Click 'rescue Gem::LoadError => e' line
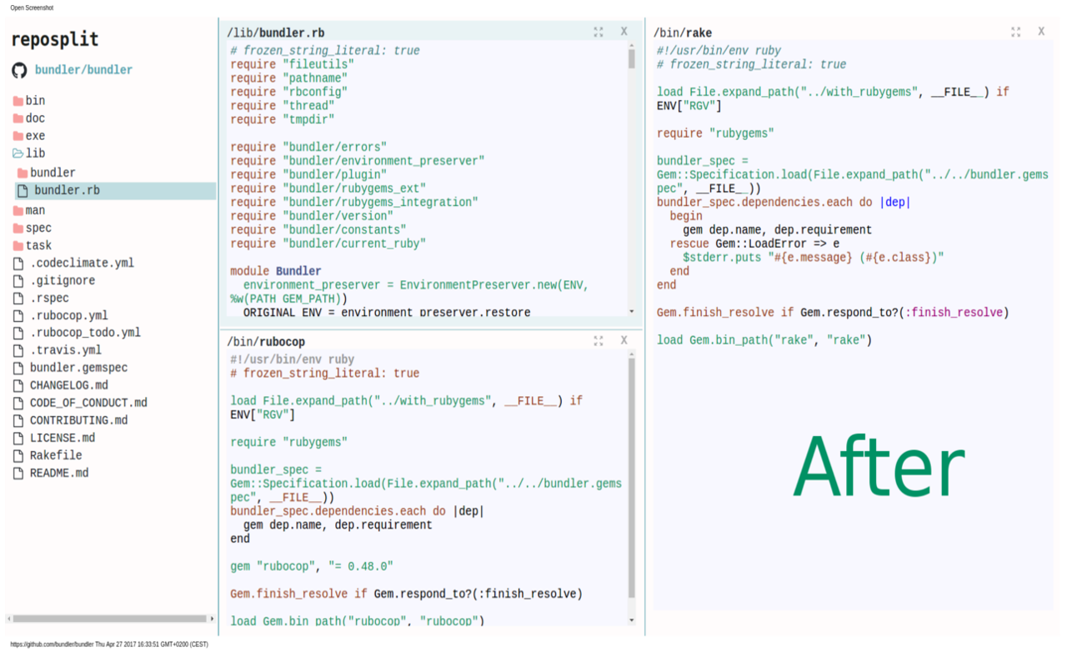1067x667 pixels. (x=754, y=243)
